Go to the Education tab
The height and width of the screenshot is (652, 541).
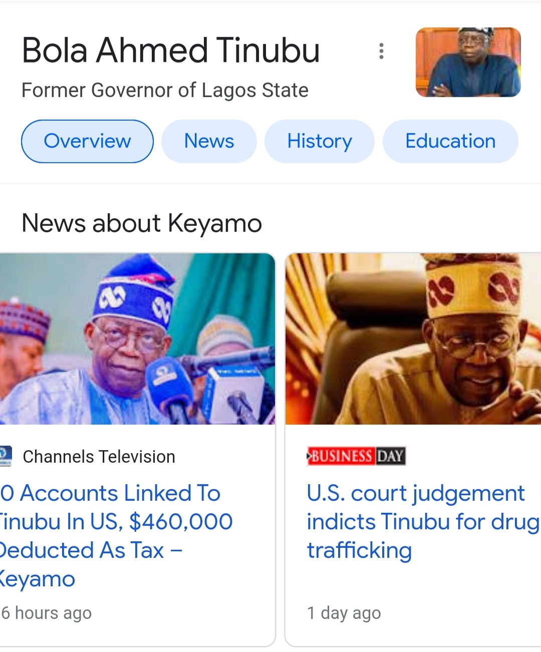pyautogui.click(x=450, y=141)
